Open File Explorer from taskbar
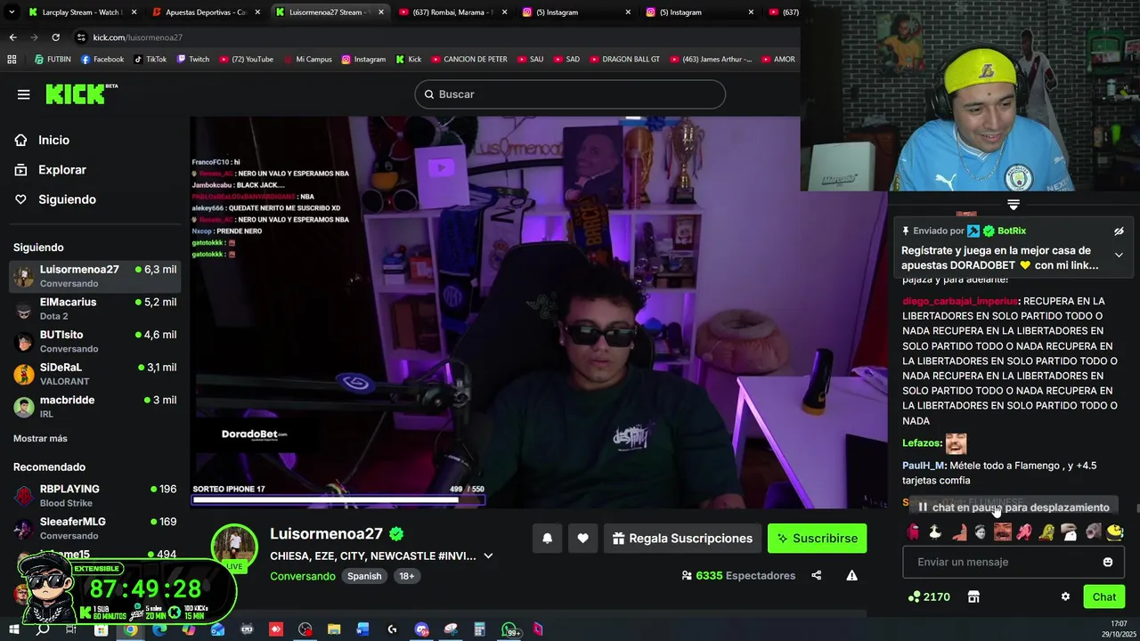The height and width of the screenshot is (641, 1140). pyautogui.click(x=334, y=630)
